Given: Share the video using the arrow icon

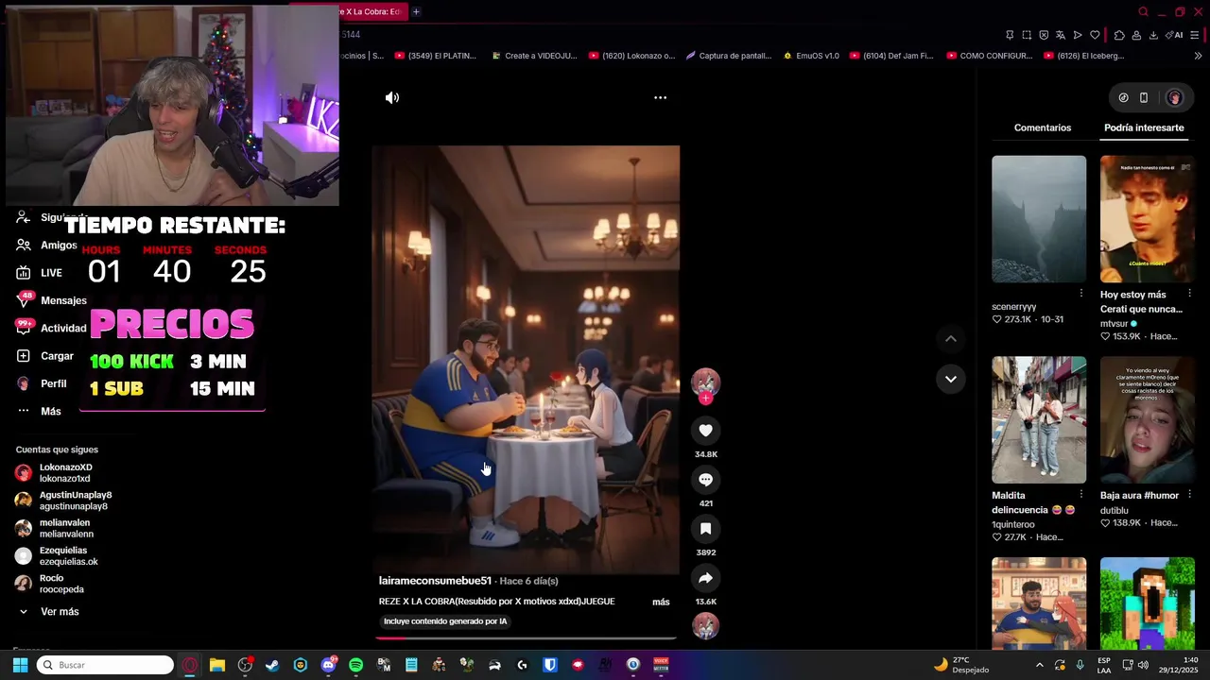Looking at the screenshot, I should point(705,578).
